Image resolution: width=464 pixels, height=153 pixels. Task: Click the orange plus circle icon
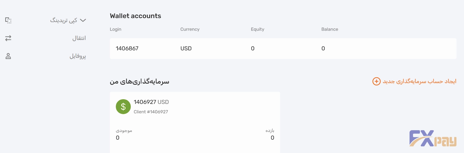(x=376, y=81)
